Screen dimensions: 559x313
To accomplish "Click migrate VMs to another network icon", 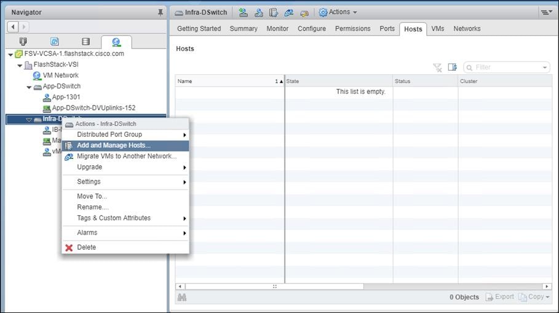I will coord(289,12).
